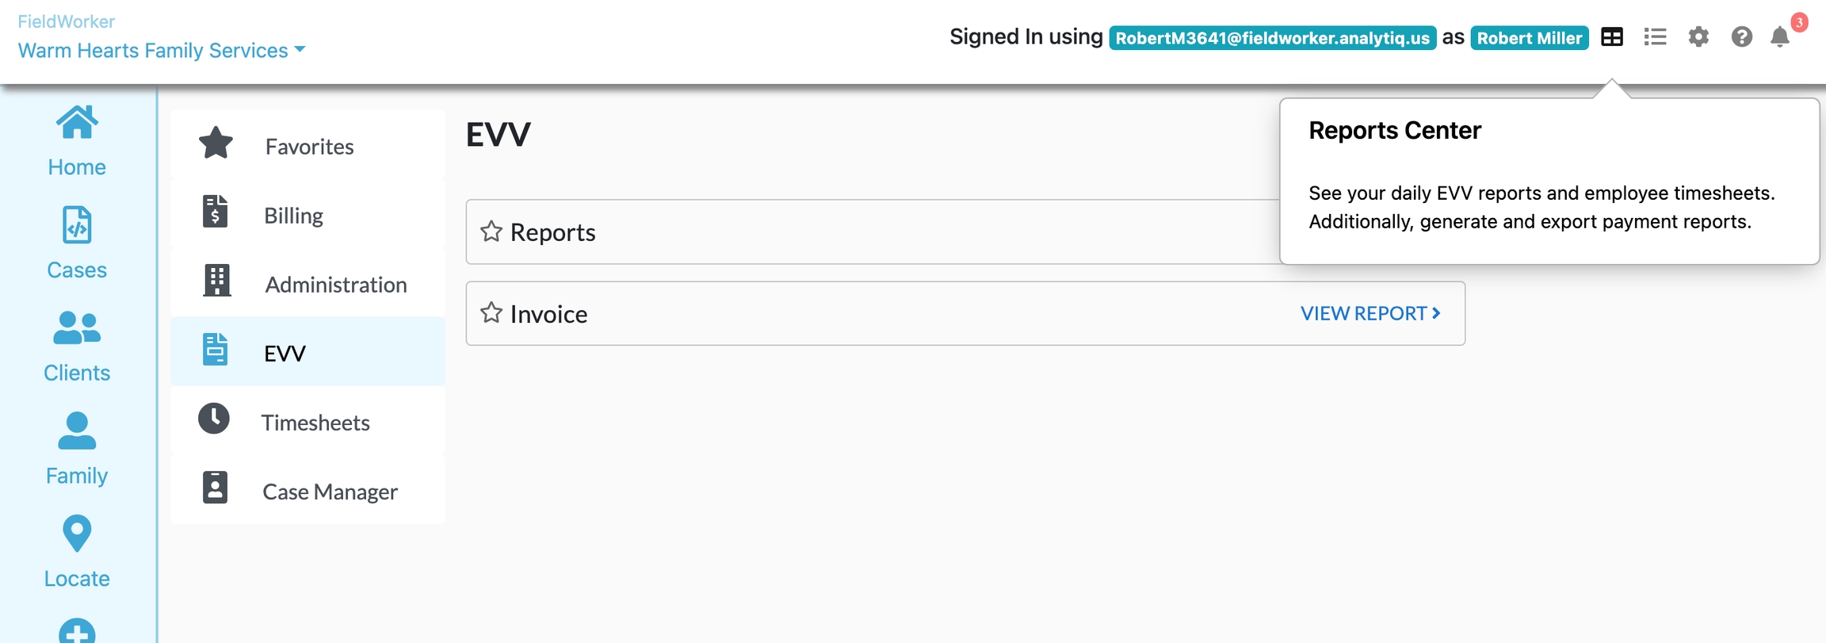Open the Reports Center grid icon
The image size is (1826, 643).
(1611, 37)
